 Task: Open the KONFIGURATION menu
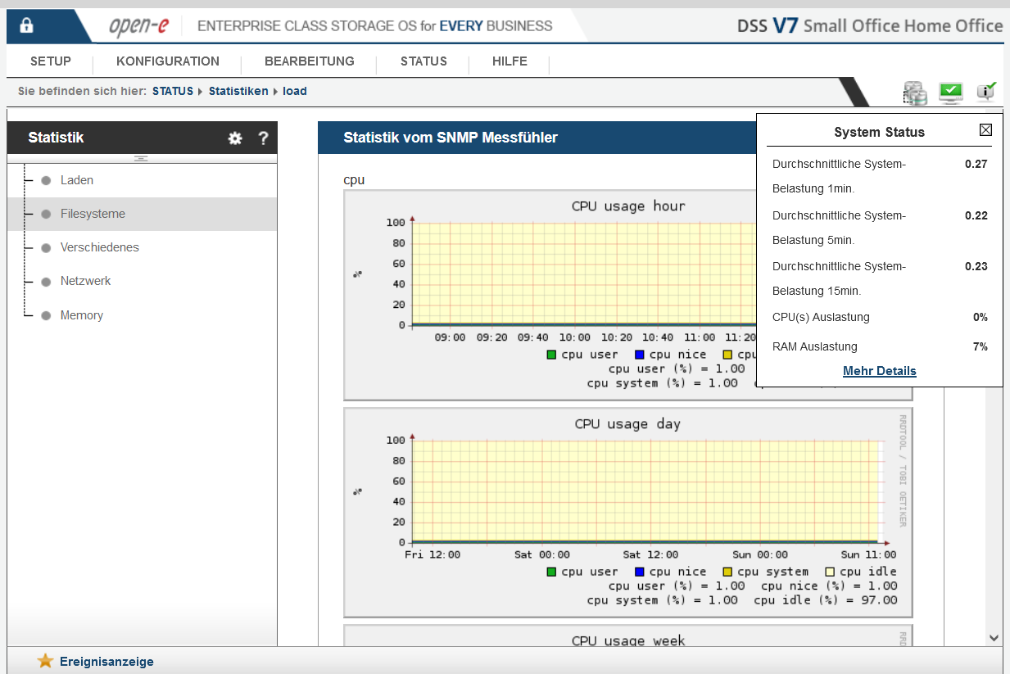(168, 61)
